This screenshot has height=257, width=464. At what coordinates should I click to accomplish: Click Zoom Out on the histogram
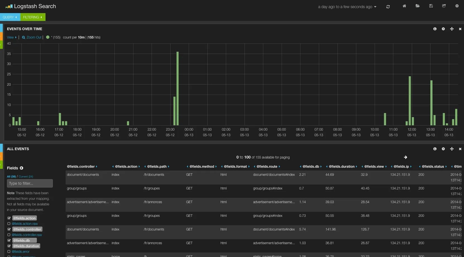[32, 37]
